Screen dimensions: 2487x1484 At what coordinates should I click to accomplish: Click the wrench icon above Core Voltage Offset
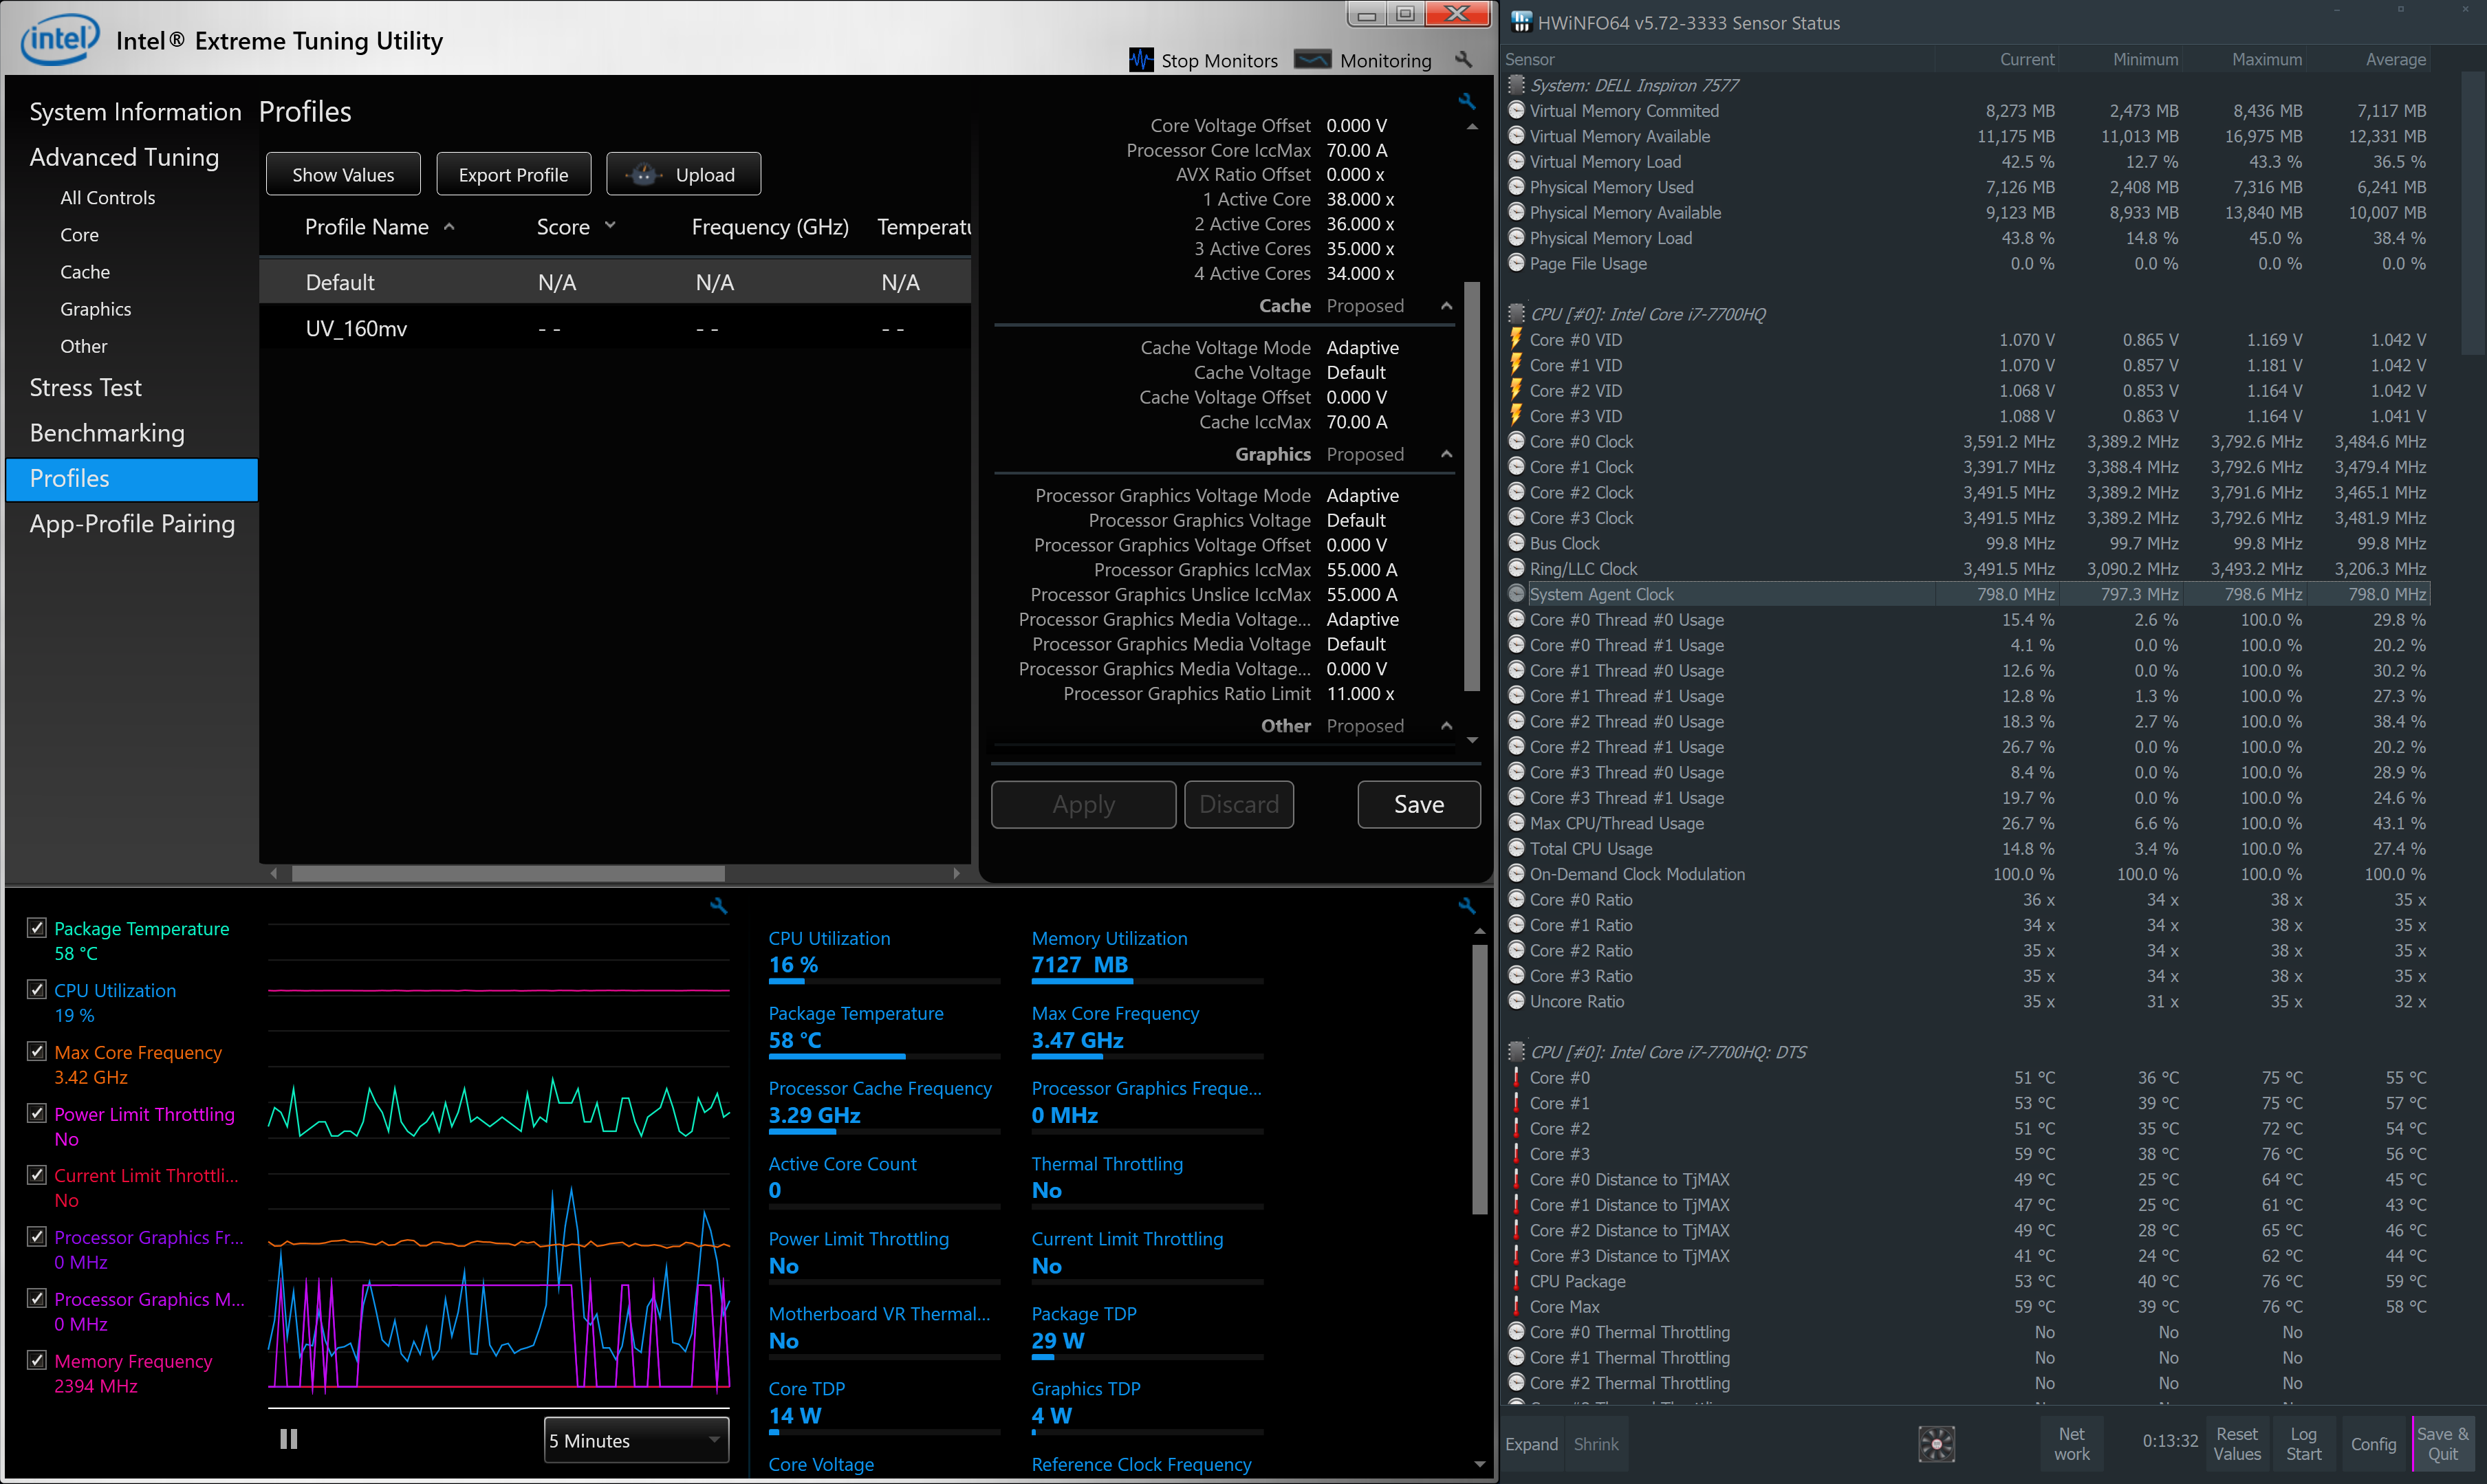(x=1466, y=101)
